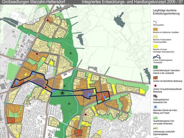Click the Wohnquartiere outline symbol in legend
This screenshot has width=184, height=138.
coord(155,22)
